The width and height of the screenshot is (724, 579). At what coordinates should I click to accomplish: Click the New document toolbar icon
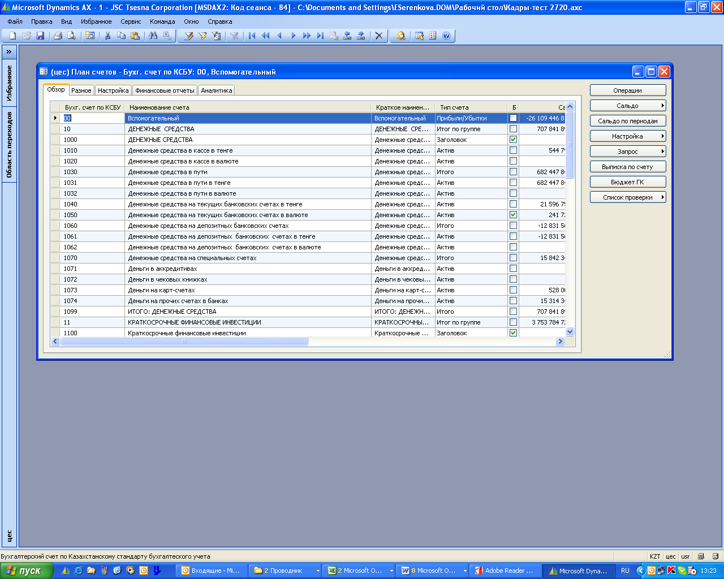12,36
